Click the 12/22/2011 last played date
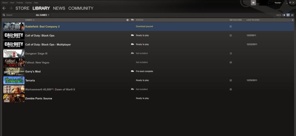 (252, 45)
